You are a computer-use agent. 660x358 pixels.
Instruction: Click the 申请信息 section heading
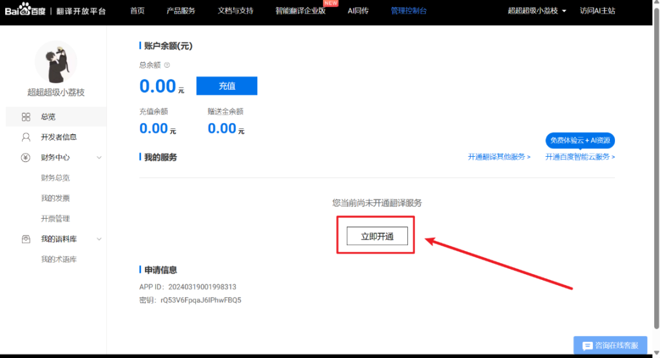click(160, 270)
